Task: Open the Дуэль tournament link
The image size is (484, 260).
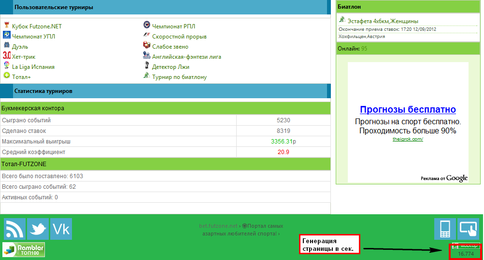Action: pos(20,47)
